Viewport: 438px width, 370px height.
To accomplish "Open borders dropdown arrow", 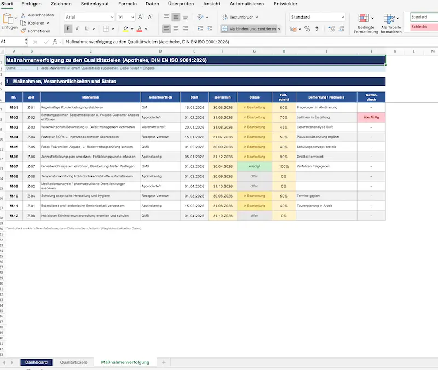I will tap(113, 29).
